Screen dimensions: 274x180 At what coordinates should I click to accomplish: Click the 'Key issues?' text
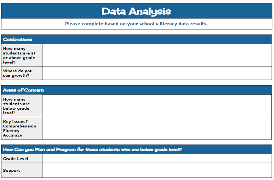(x=16, y=122)
